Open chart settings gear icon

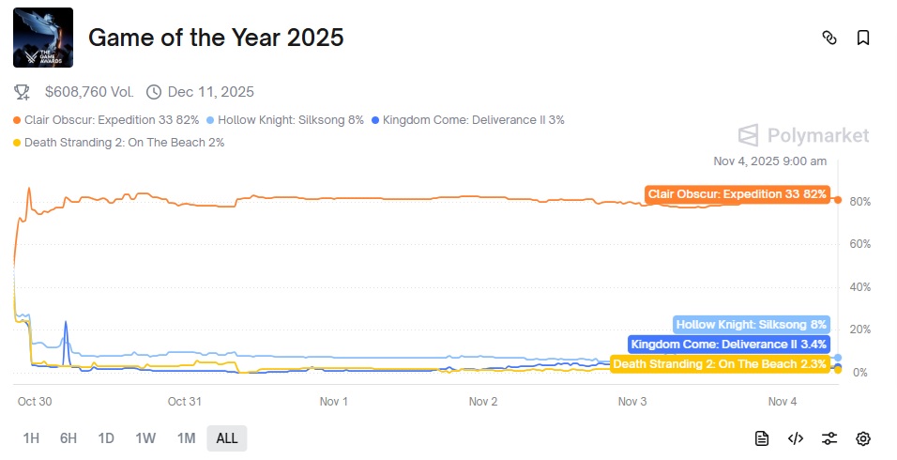[x=863, y=438]
